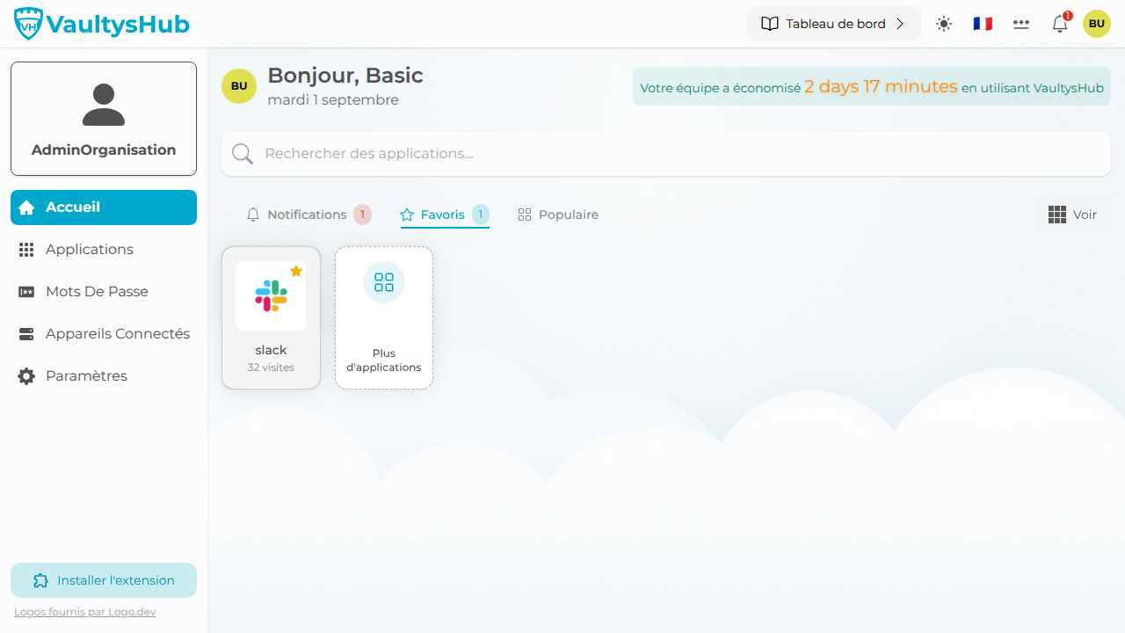Click the Bonjour, Basic greeting heading
This screenshot has height=633, width=1125.
(345, 76)
